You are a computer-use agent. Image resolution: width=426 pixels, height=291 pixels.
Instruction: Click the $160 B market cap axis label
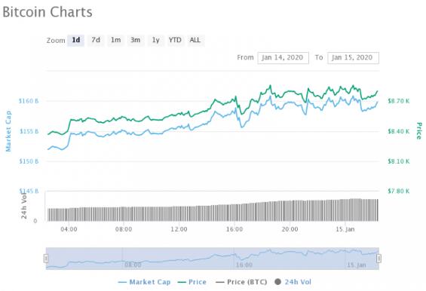pos(29,101)
